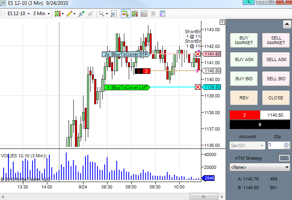Click the ask price A: 1140.75
The width and height of the screenshot is (292, 200).
click(248, 179)
